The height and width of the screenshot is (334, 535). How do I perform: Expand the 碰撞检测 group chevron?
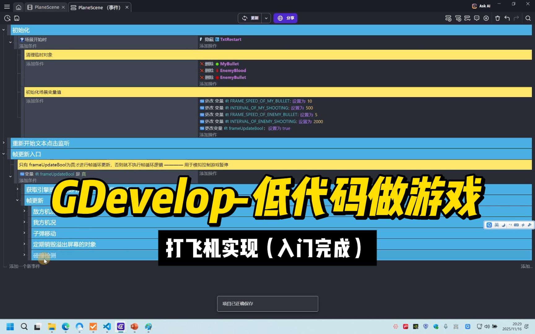24,255
